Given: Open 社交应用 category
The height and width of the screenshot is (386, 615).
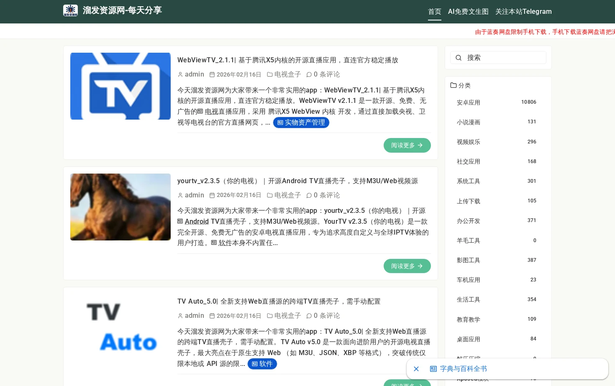Looking at the screenshot, I should 469,161.
